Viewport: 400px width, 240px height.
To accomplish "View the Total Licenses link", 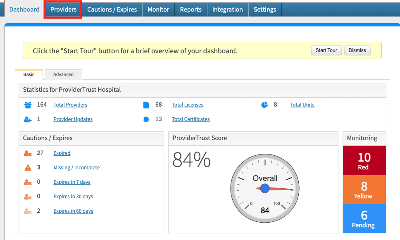I will click(x=188, y=105).
